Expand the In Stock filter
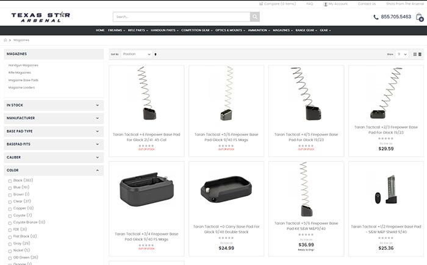The image size is (427, 265). pos(54,105)
